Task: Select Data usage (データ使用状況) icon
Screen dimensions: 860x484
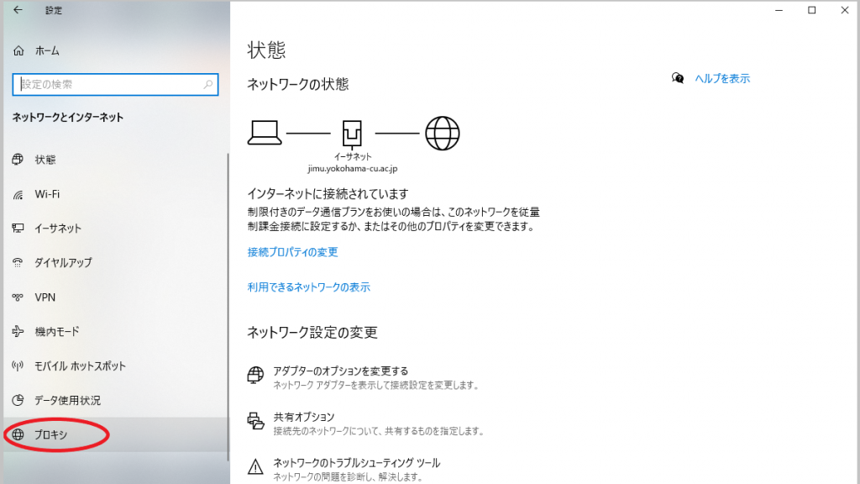Action: pos(18,401)
